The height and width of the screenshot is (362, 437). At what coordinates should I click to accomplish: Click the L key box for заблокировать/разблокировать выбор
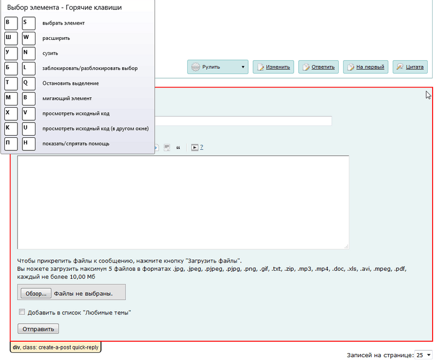point(29,68)
